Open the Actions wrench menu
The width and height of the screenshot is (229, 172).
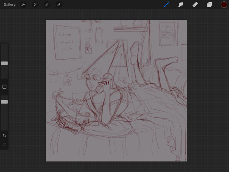(23, 5)
